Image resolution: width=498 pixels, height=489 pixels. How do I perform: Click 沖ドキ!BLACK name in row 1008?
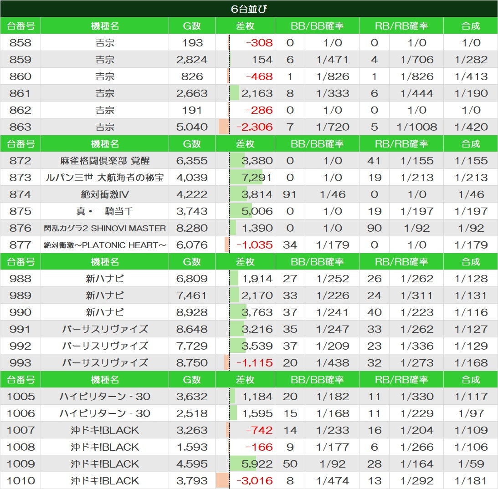pyautogui.click(x=105, y=447)
